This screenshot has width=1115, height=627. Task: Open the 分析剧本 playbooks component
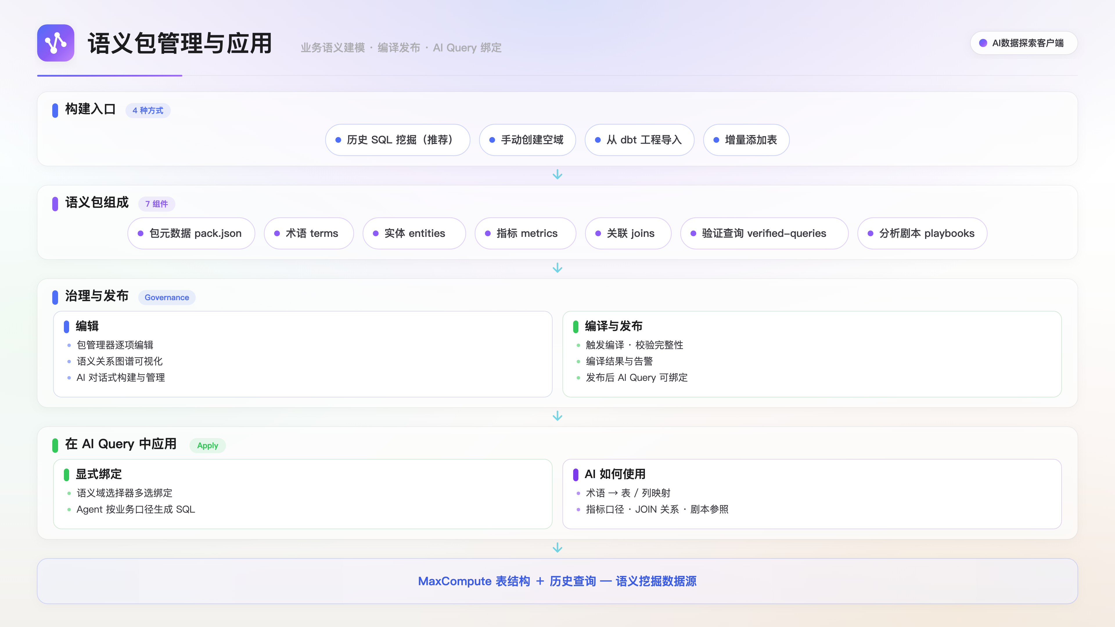point(922,233)
